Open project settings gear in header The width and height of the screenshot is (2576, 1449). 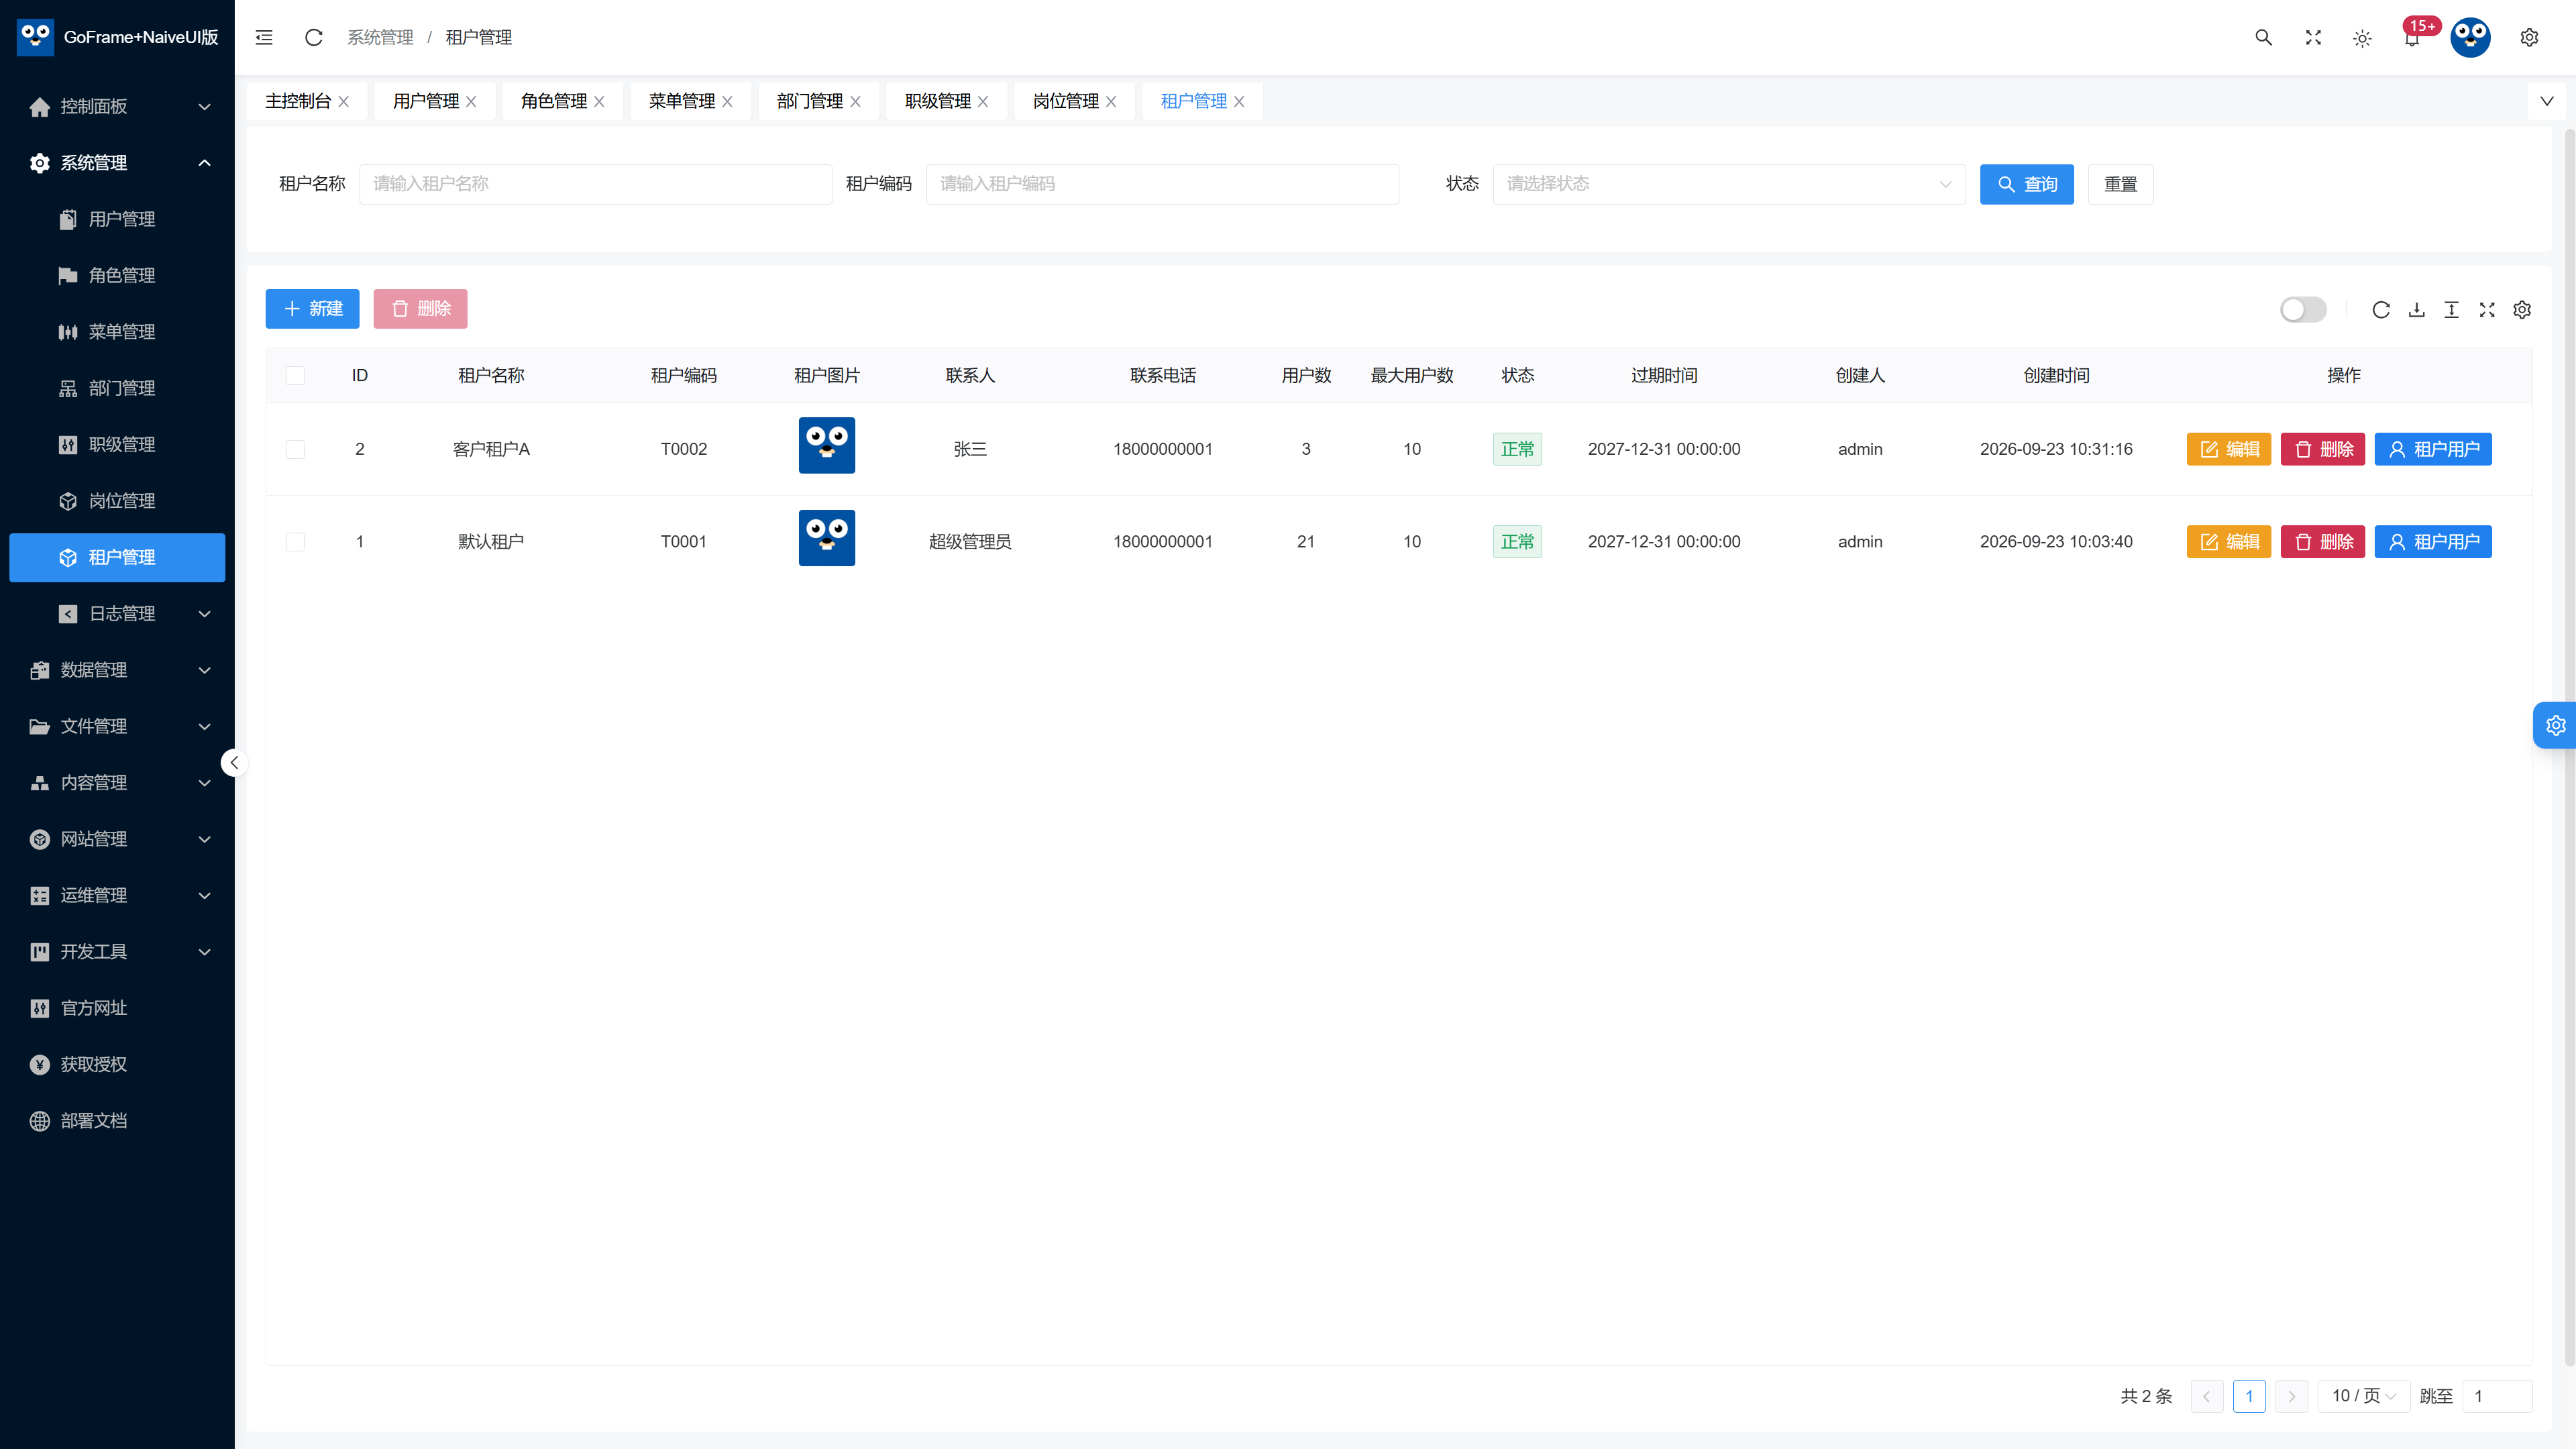click(2529, 37)
